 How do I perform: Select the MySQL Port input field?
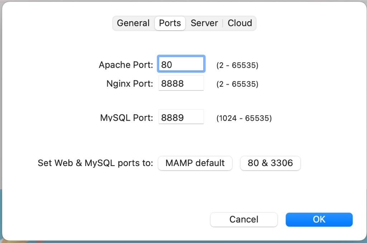coord(181,117)
